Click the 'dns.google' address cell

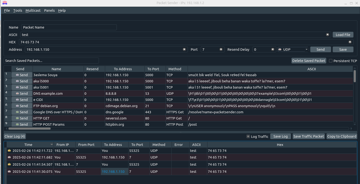point(125,112)
